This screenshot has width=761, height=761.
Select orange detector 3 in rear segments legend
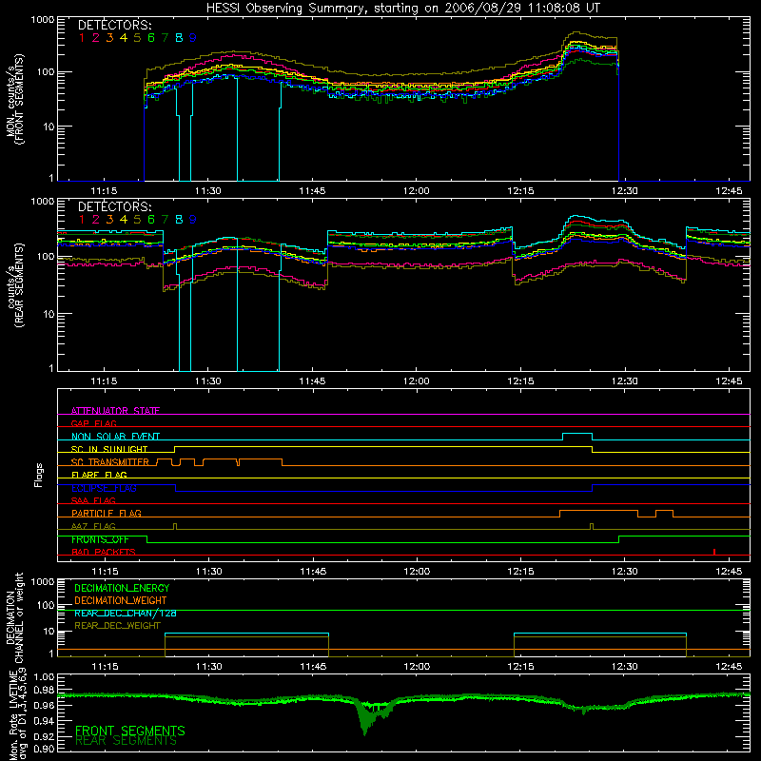pyautogui.click(x=109, y=220)
